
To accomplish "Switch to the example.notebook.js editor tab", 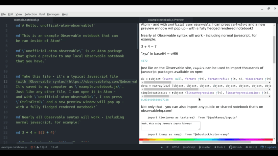I will (x=27, y=20).
